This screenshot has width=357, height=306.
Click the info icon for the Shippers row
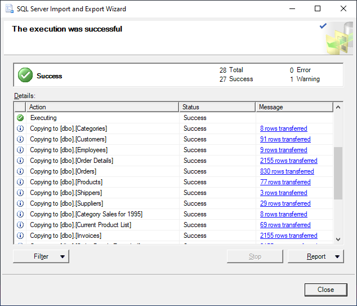(20, 193)
